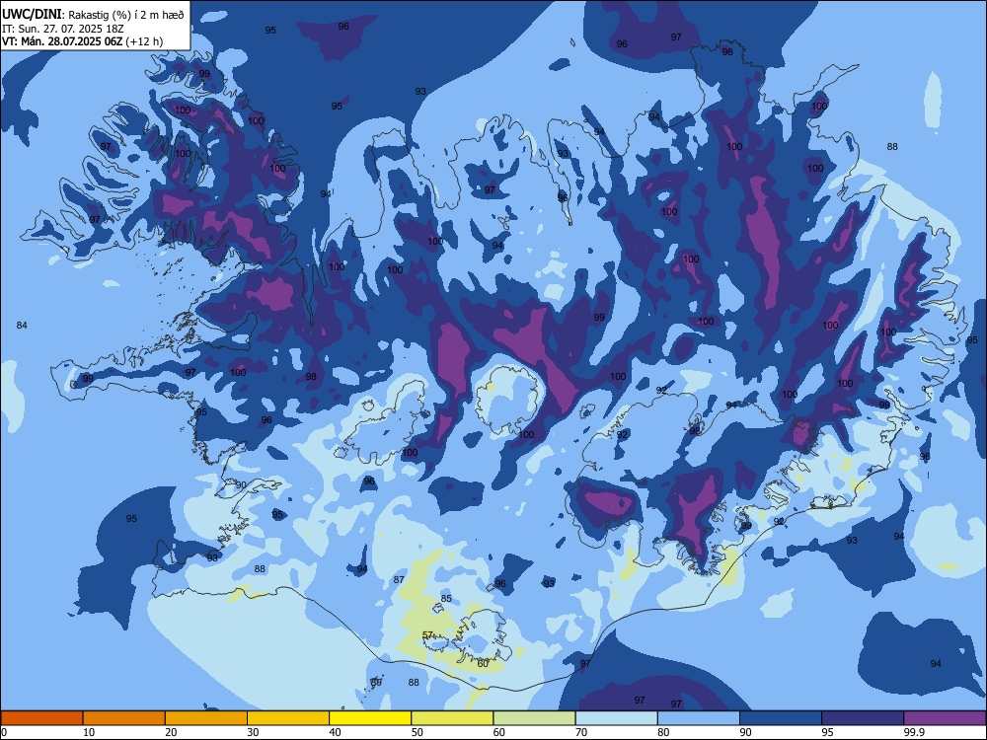
Task: Click the '99.9' legend scale label
Action: coord(913,732)
